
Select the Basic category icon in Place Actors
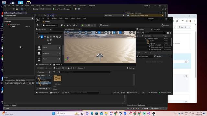click(42, 37)
